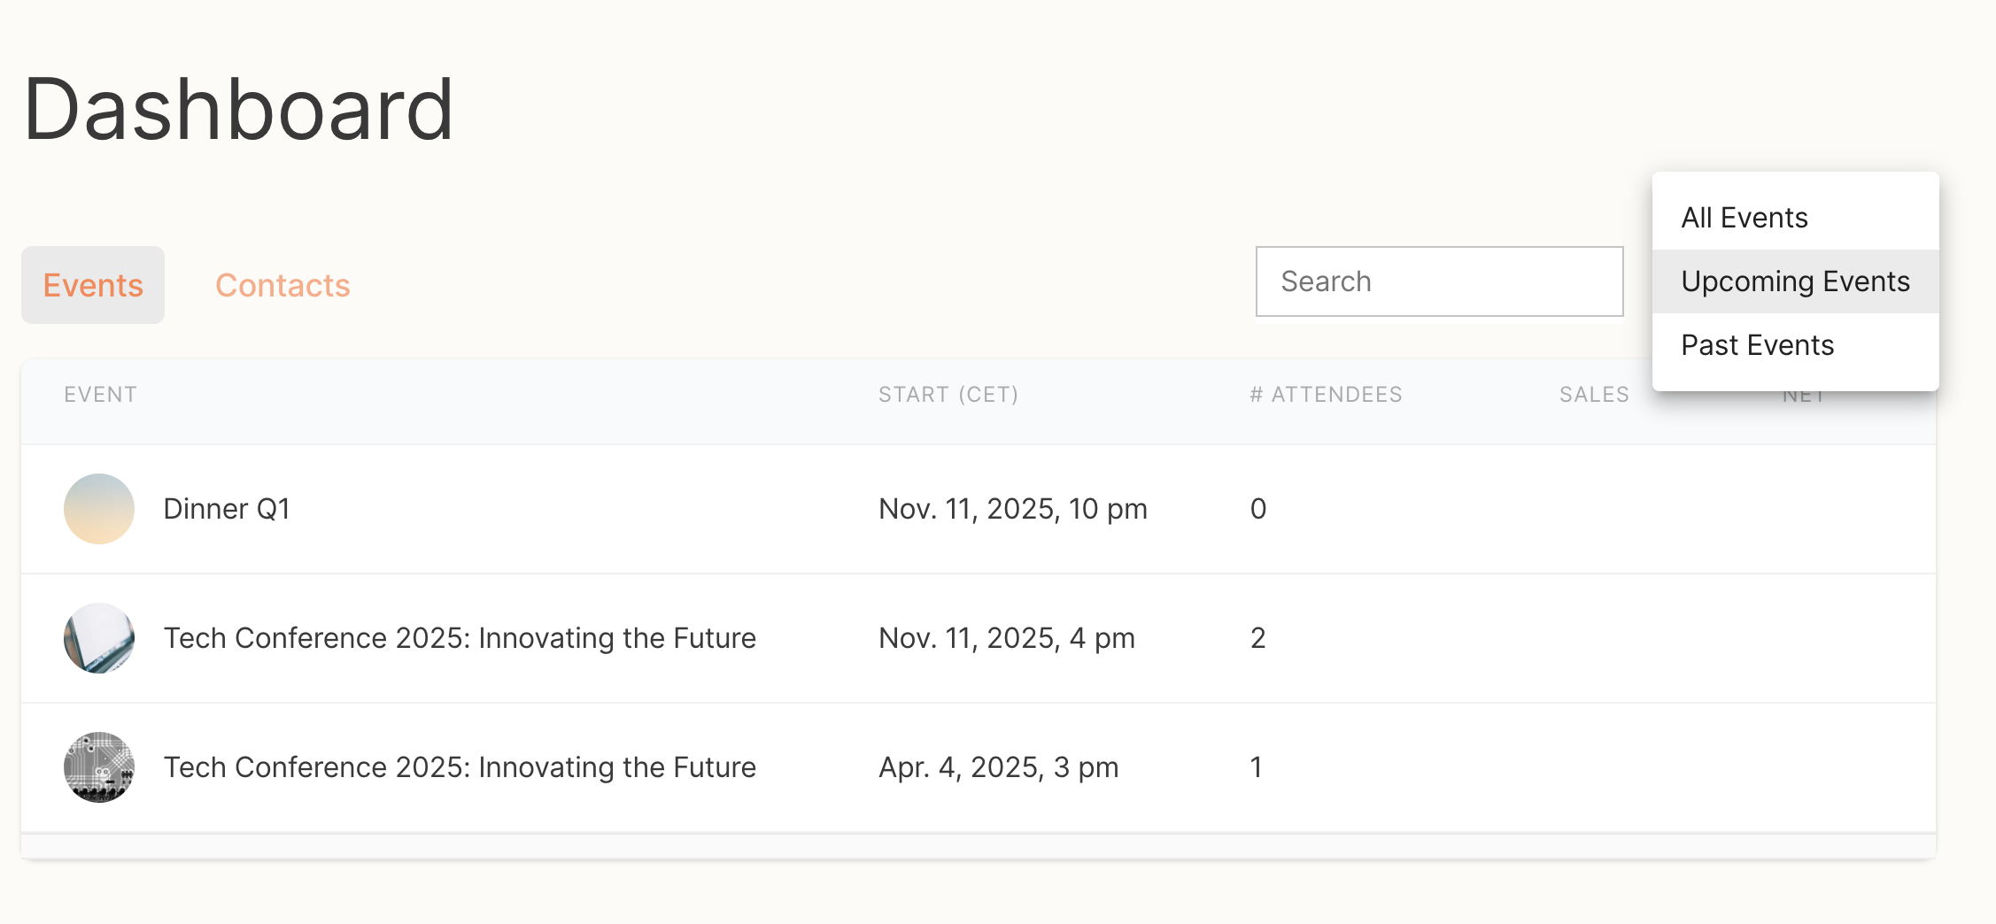This screenshot has height=924, width=1996.
Task: Switch to the Events tab
Action: 93,285
